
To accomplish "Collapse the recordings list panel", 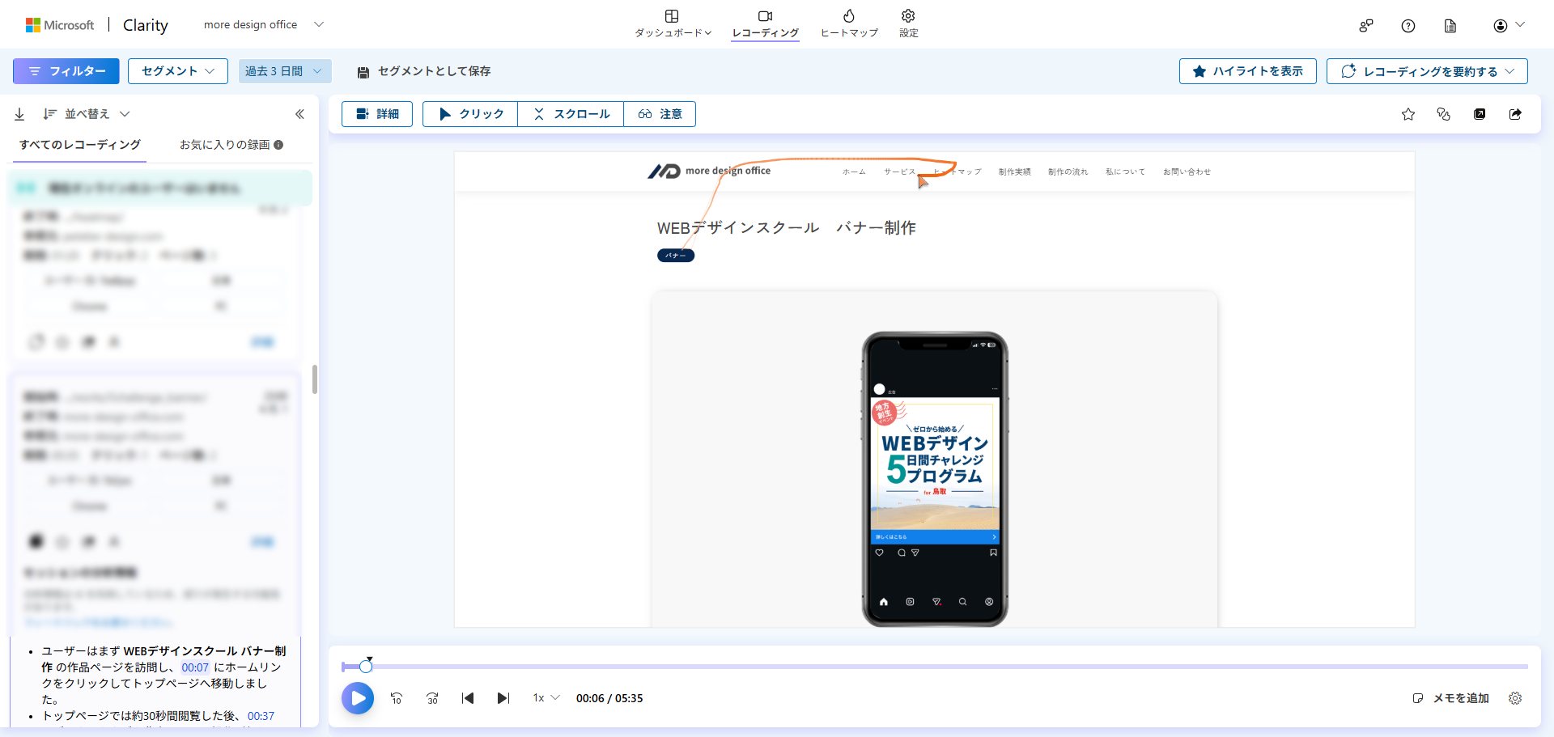I will click(x=299, y=114).
